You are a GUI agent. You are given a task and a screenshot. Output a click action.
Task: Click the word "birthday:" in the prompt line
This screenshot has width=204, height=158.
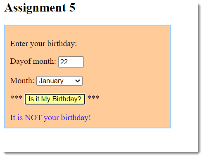click(62, 44)
